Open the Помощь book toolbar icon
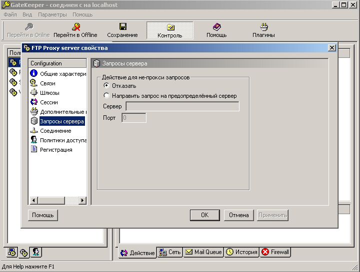 click(216, 27)
